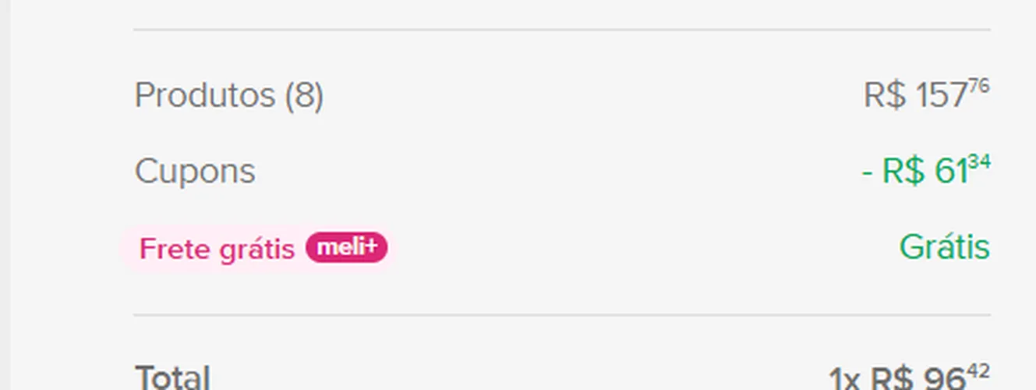Viewport: 1036px width, 390px height.
Task: Click the R$ symbol in products price
Action: 885,95
